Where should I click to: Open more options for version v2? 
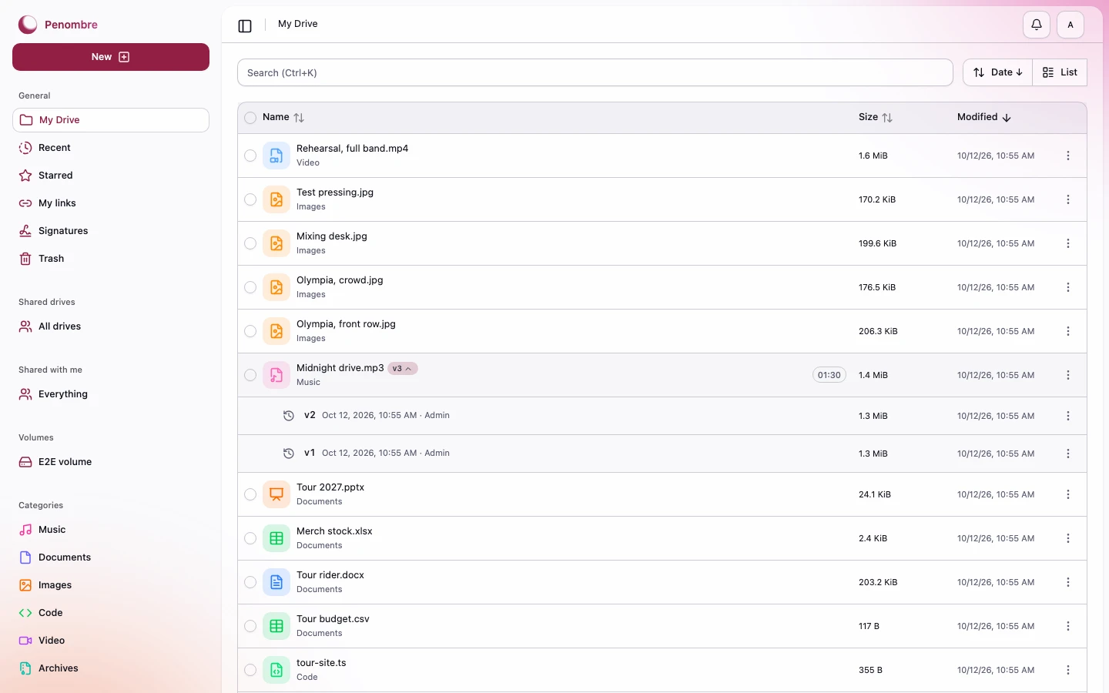click(1068, 416)
